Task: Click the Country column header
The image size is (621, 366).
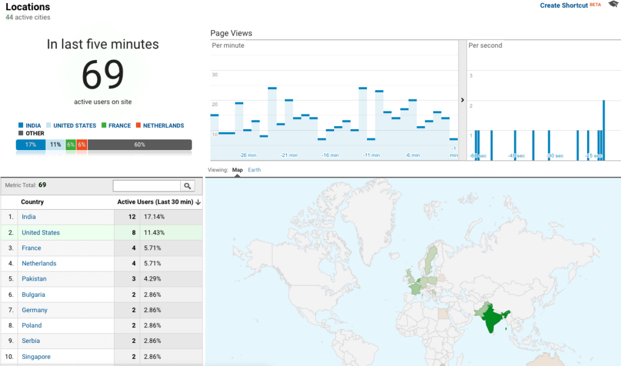Action: pos(32,202)
